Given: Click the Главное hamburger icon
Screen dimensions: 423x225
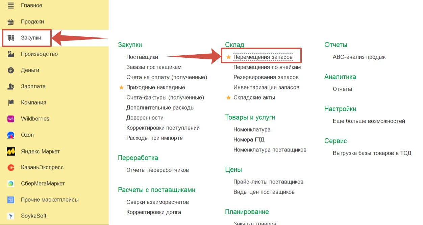Looking at the screenshot, I should [11, 5].
